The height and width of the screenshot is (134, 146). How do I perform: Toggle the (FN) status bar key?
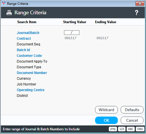[x=113, y=129]
